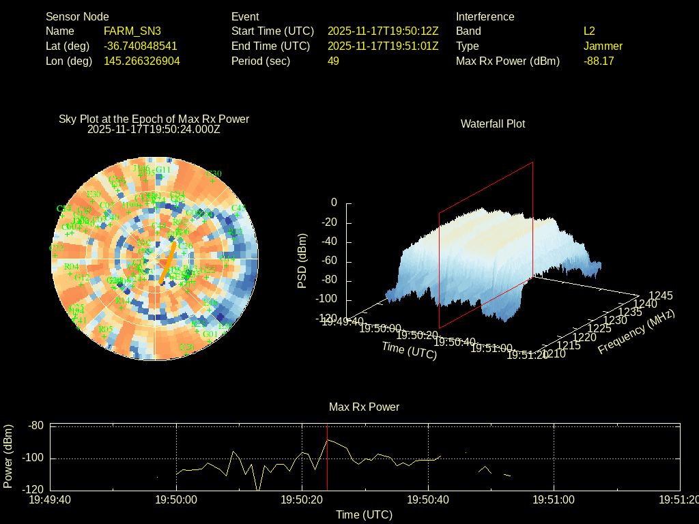699x524 pixels.
Task: Click the 19:50:40 tick on power chart
Action: (428, 499)
